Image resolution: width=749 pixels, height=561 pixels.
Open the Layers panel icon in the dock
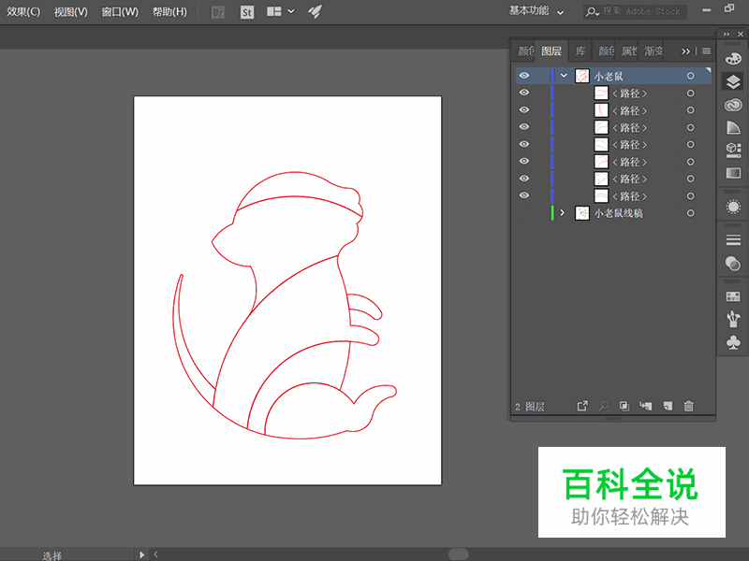[733, 81]
